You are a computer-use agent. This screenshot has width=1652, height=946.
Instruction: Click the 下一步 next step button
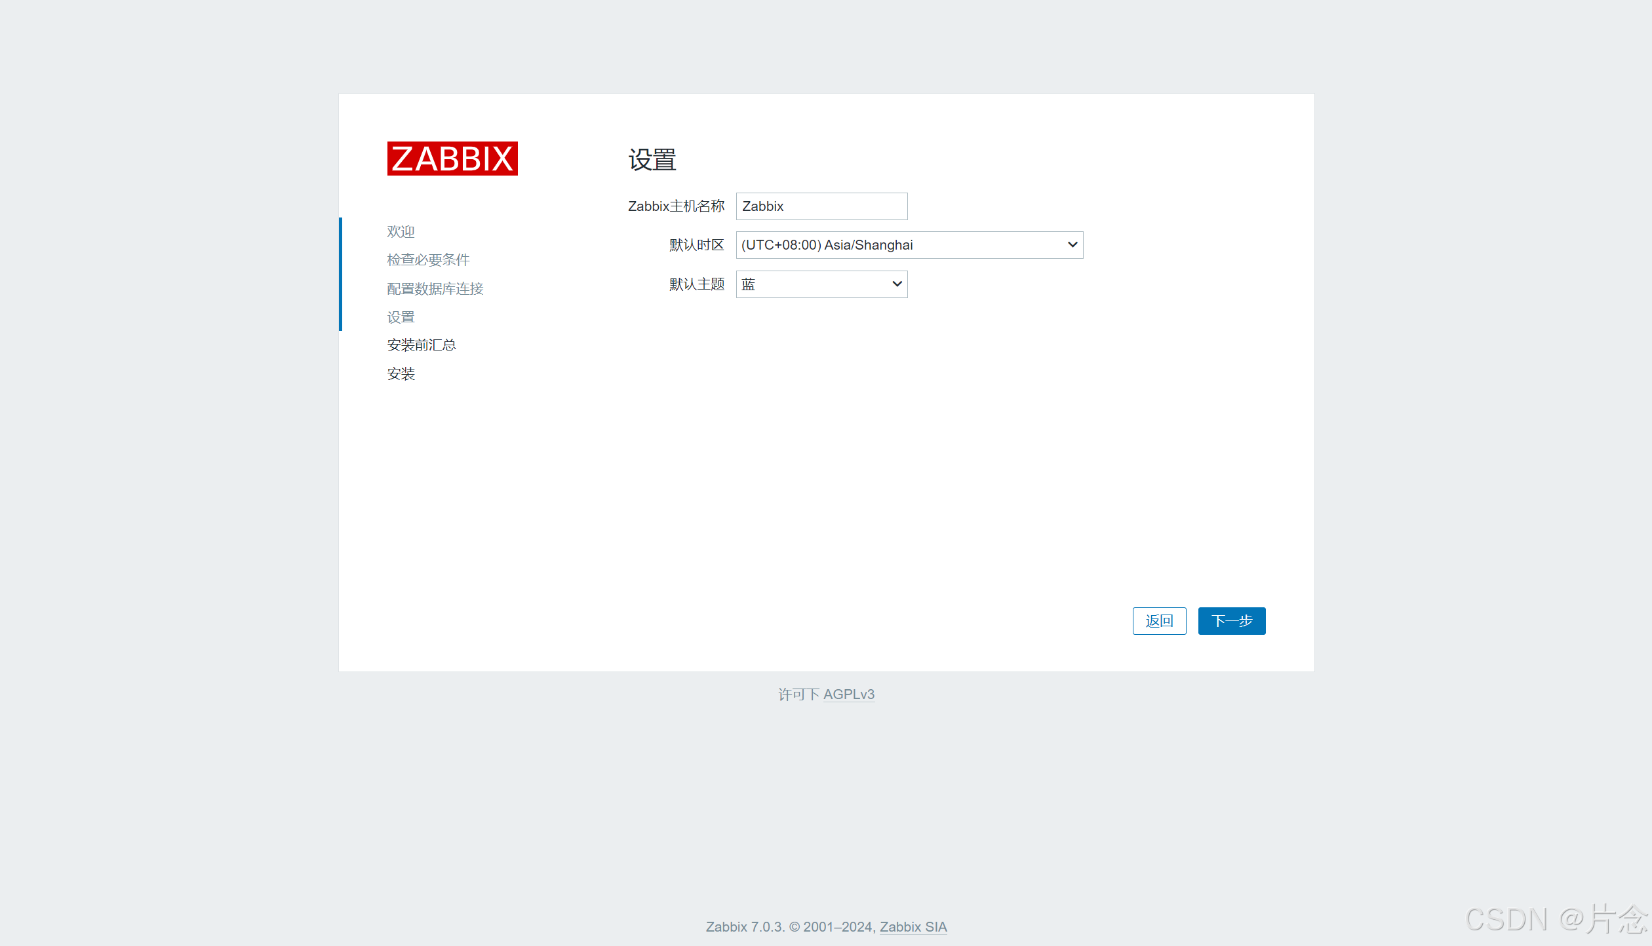(x=1232, y=621)
